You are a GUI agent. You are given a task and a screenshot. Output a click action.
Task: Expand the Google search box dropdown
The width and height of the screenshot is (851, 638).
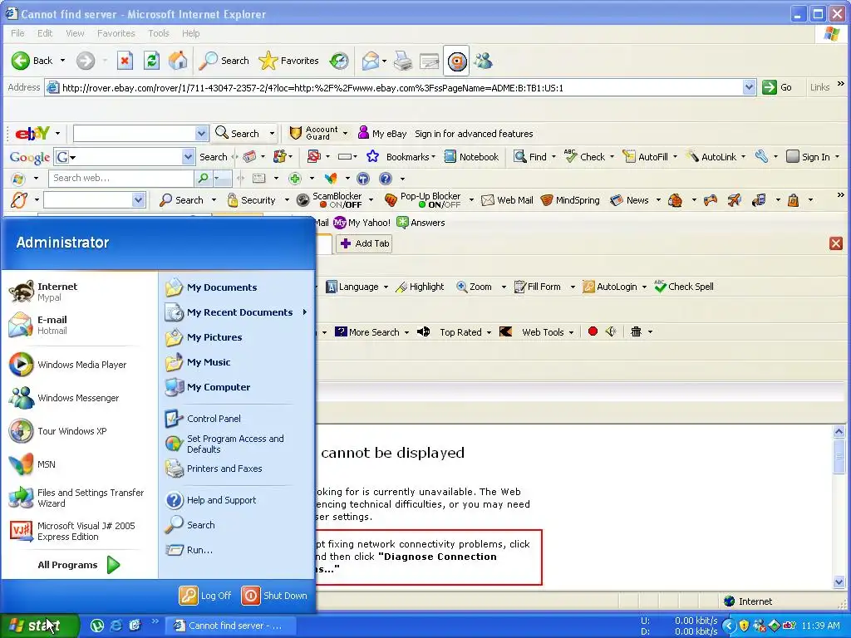point(189,157)
